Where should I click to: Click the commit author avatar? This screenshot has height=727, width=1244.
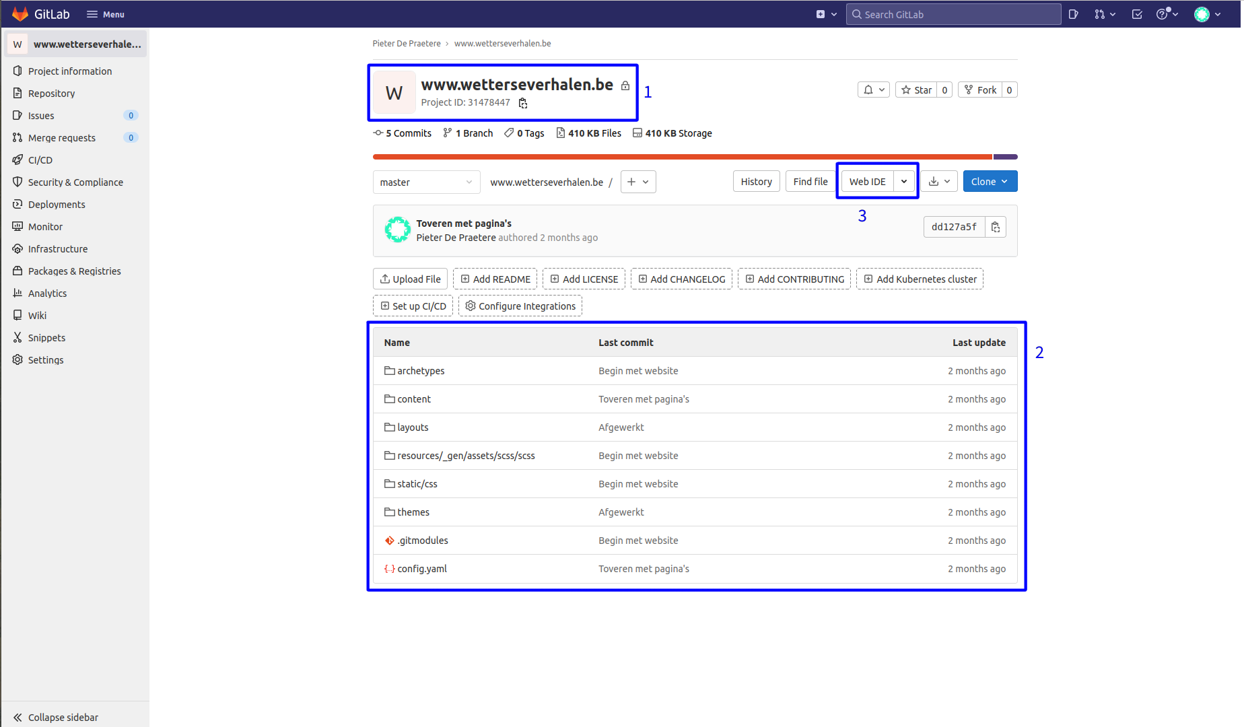pos(397,230)
